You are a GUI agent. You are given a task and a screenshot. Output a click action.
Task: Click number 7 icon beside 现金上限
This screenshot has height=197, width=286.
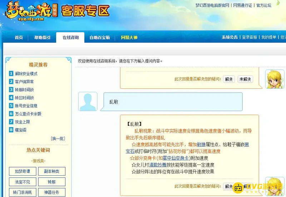pyautogui.click(x=11, y=121)
